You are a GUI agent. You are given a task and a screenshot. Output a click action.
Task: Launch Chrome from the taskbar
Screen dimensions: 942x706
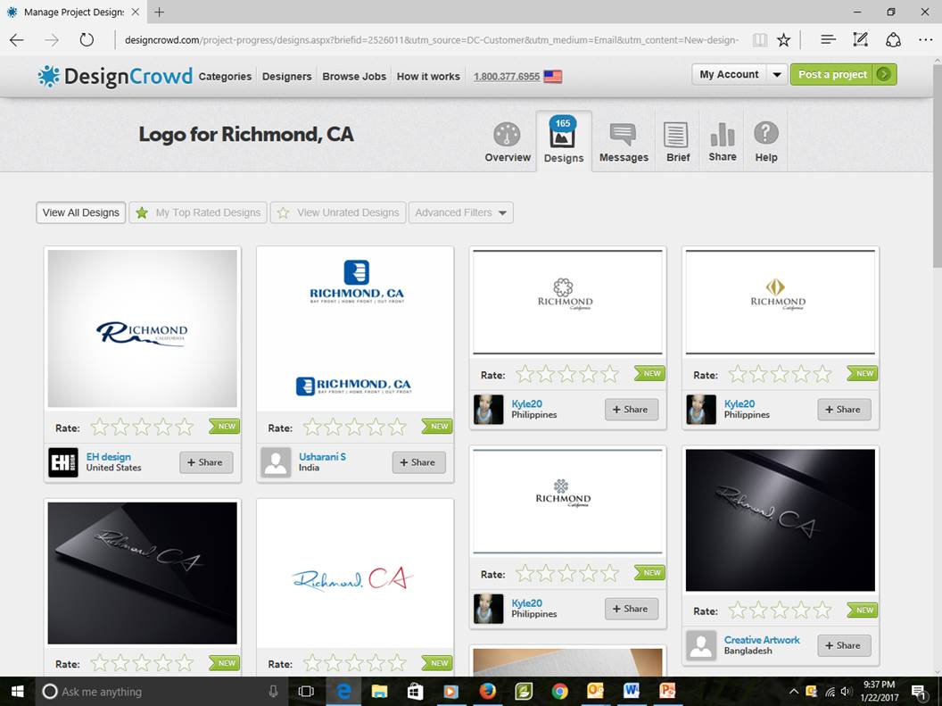(x=559, y=692)
